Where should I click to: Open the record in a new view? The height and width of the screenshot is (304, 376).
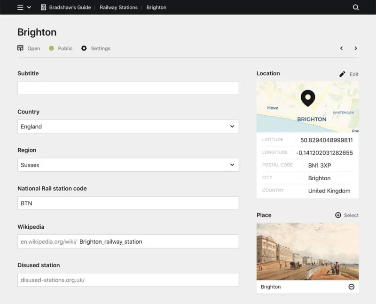point(20,48)
